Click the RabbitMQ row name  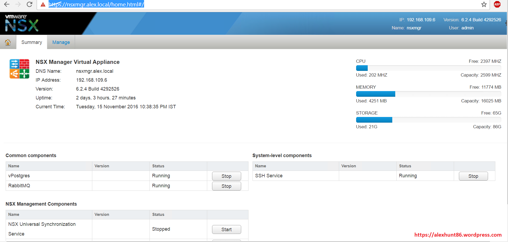click(x=19, y=186)
